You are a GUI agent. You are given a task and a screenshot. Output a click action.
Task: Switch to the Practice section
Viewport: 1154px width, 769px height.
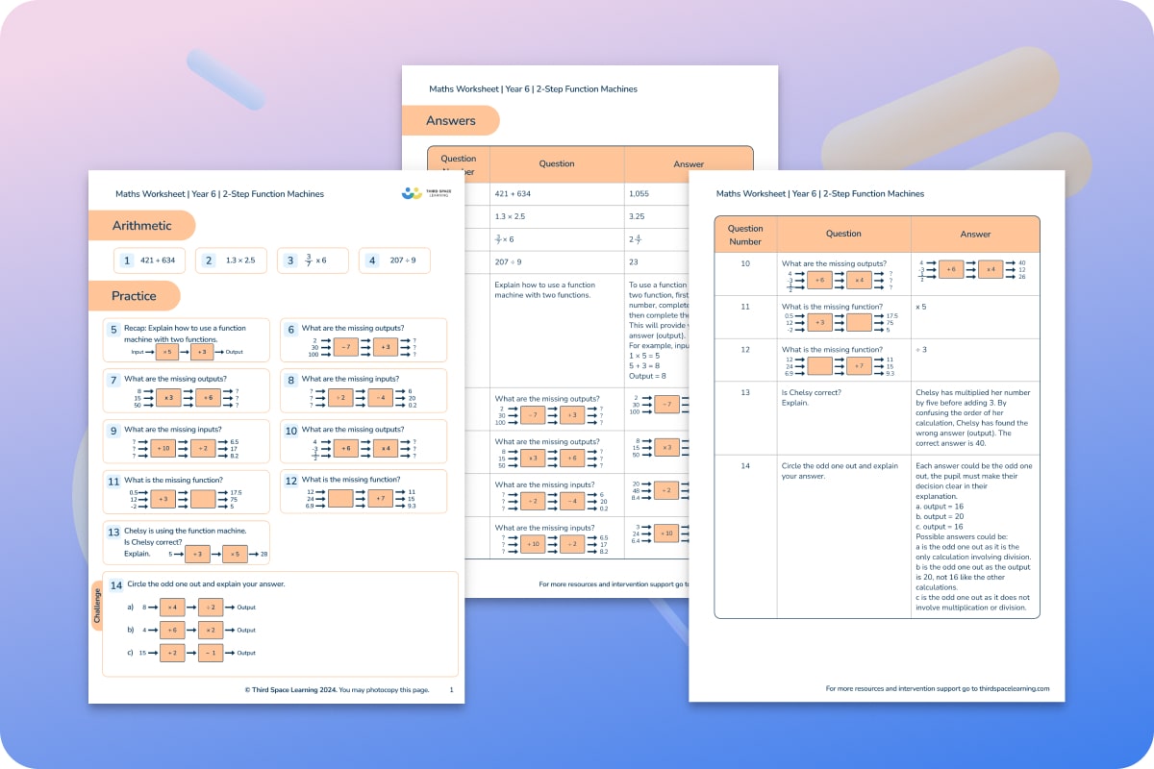[x=135, y=295]
